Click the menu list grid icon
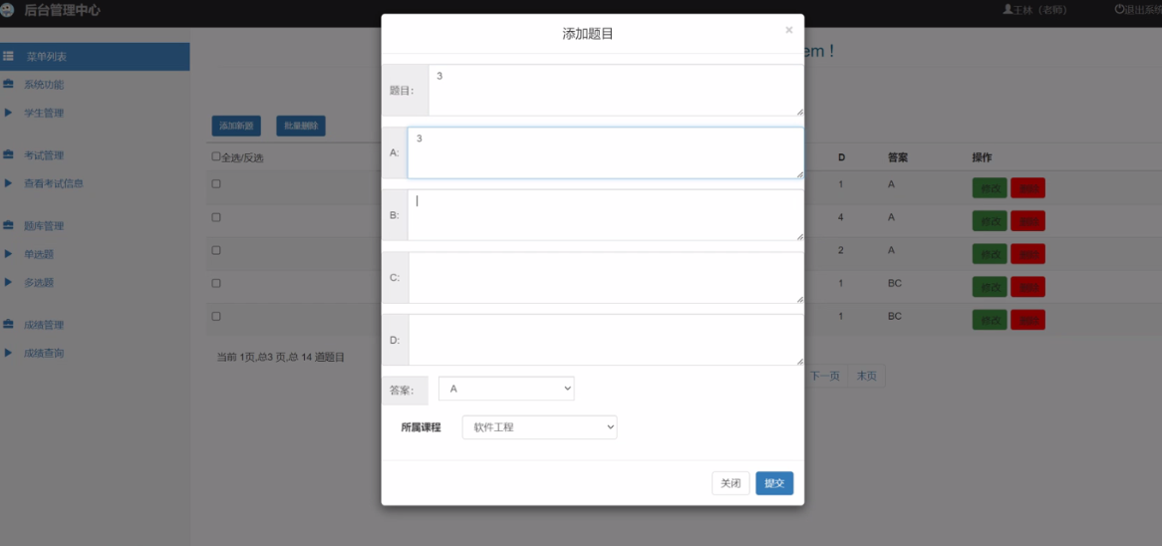The height and width of the screenshot is (546, 1162). click(x=8, y=57)
